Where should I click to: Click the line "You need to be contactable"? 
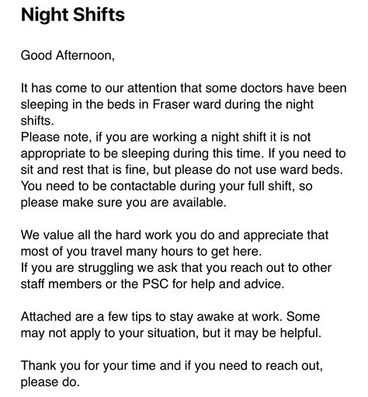click(166, 186)
